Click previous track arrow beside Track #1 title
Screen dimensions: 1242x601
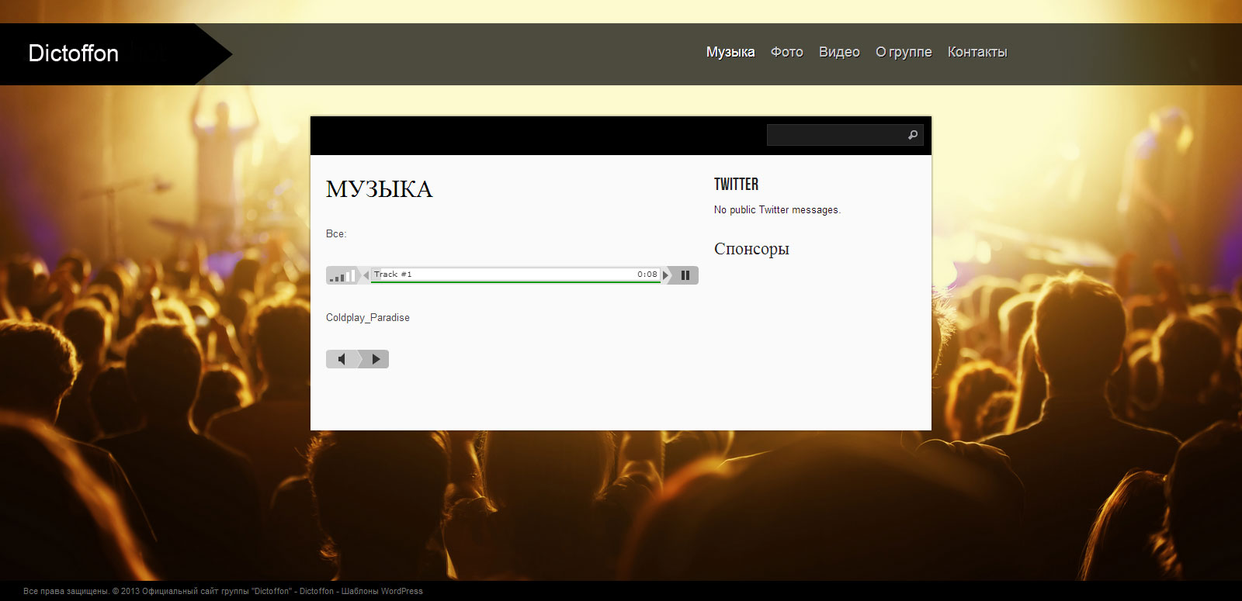366,275
